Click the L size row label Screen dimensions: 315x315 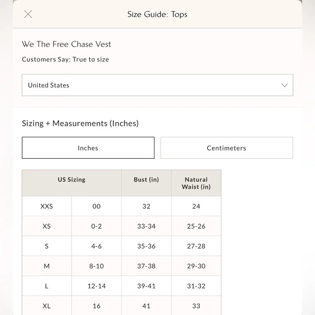click(47, 286)
